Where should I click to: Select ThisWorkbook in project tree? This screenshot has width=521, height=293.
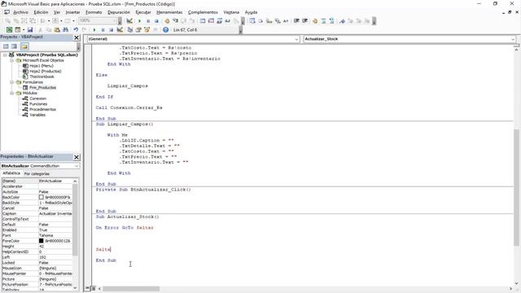click(x=42, y=77)
